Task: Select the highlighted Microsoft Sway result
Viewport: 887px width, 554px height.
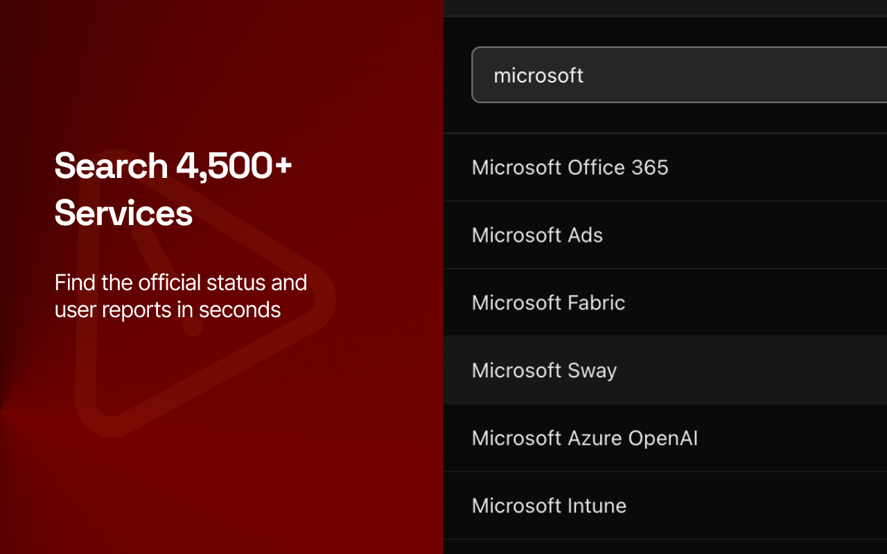Action: (665, 370)
